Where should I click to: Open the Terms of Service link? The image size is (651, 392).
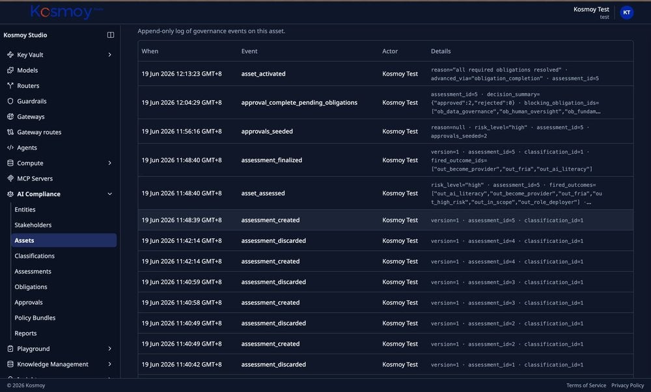point(586,385)
